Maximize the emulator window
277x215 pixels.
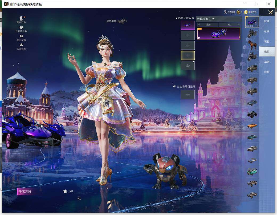256,4
